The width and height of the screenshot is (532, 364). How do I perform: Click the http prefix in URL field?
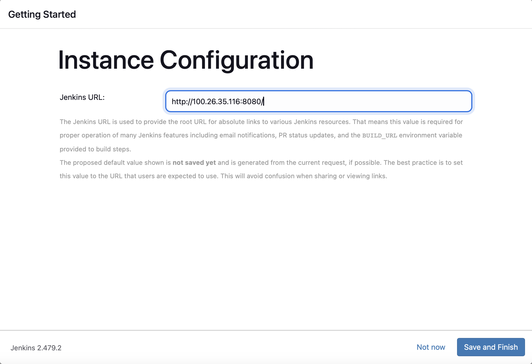click(x=179, y=101)
